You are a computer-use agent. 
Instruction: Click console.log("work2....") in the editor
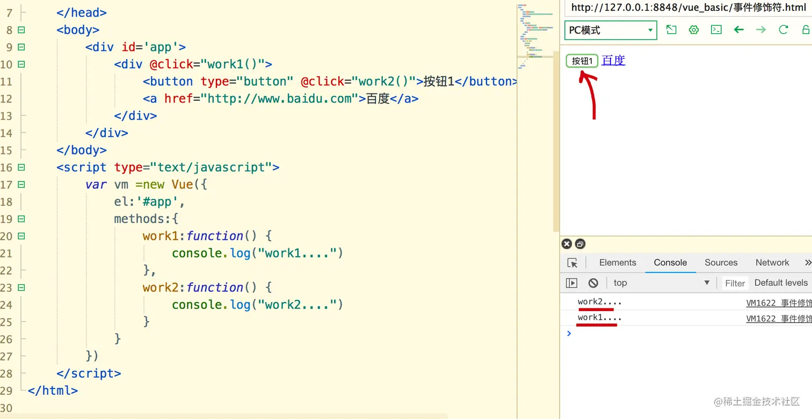click(x=257, y=305)
